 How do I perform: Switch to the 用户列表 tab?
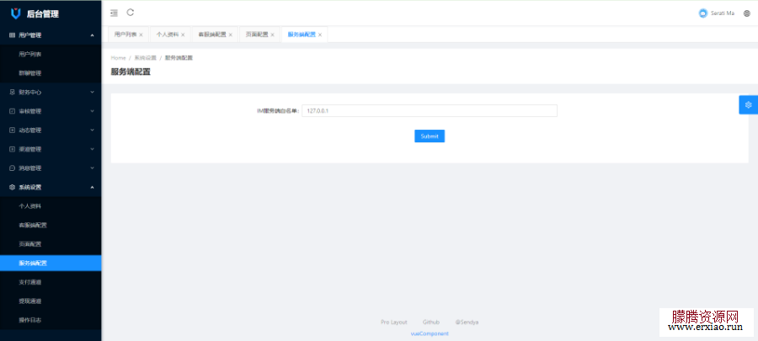tap(125, 35)
